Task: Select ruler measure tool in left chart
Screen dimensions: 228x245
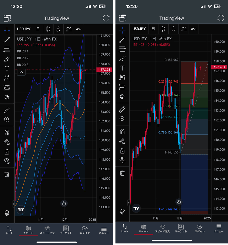Action: [7, 110]
